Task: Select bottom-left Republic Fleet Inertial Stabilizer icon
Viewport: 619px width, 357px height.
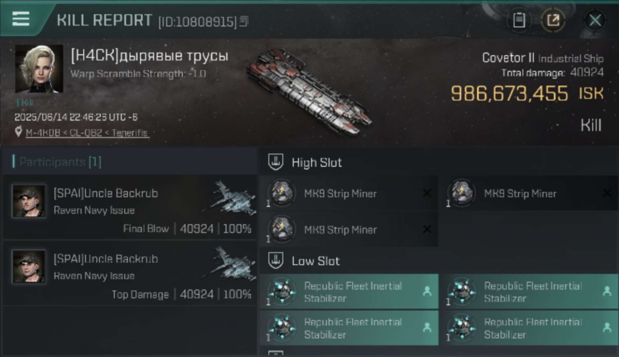Action: tap(281, 328)
